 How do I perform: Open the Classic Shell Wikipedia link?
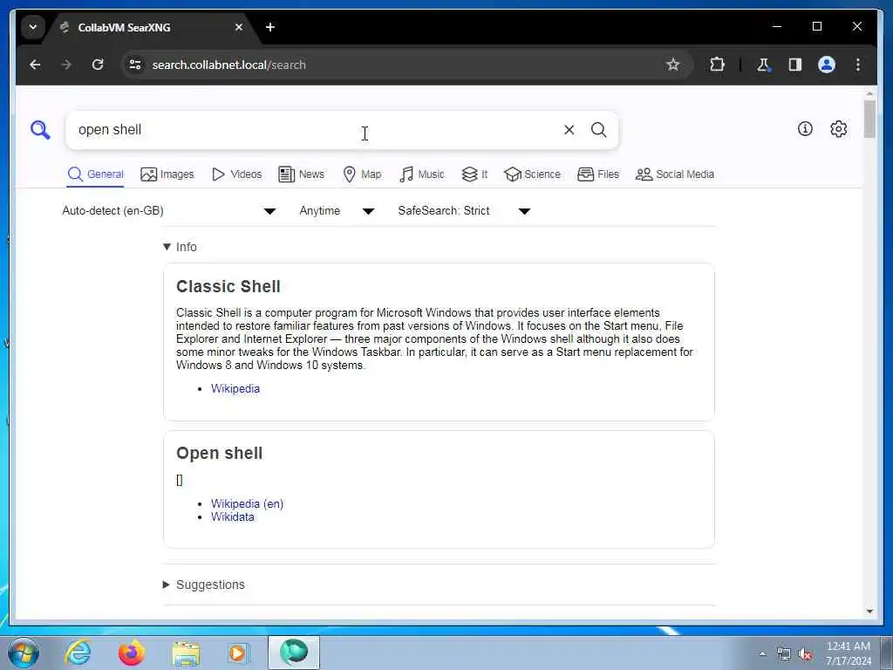(235, 388)
